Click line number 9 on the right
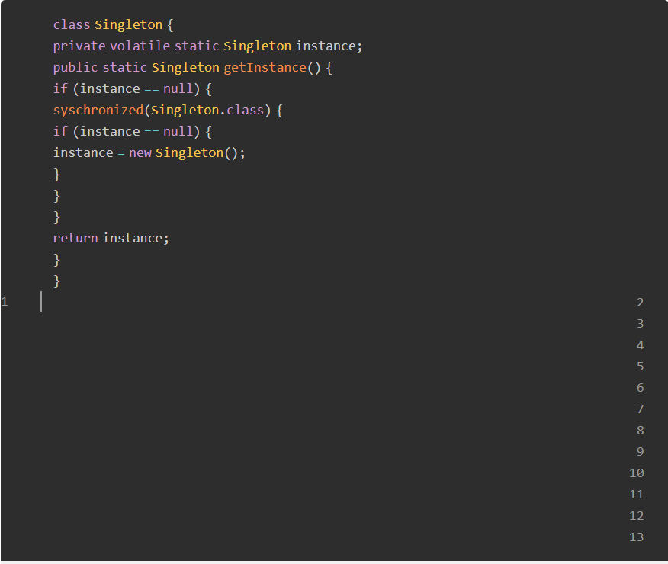 tap(641, 452)
